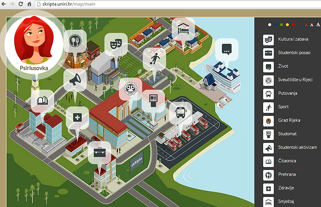Open the Prehrana link
This screenshot has width=321, height=207.
[287, 175]
